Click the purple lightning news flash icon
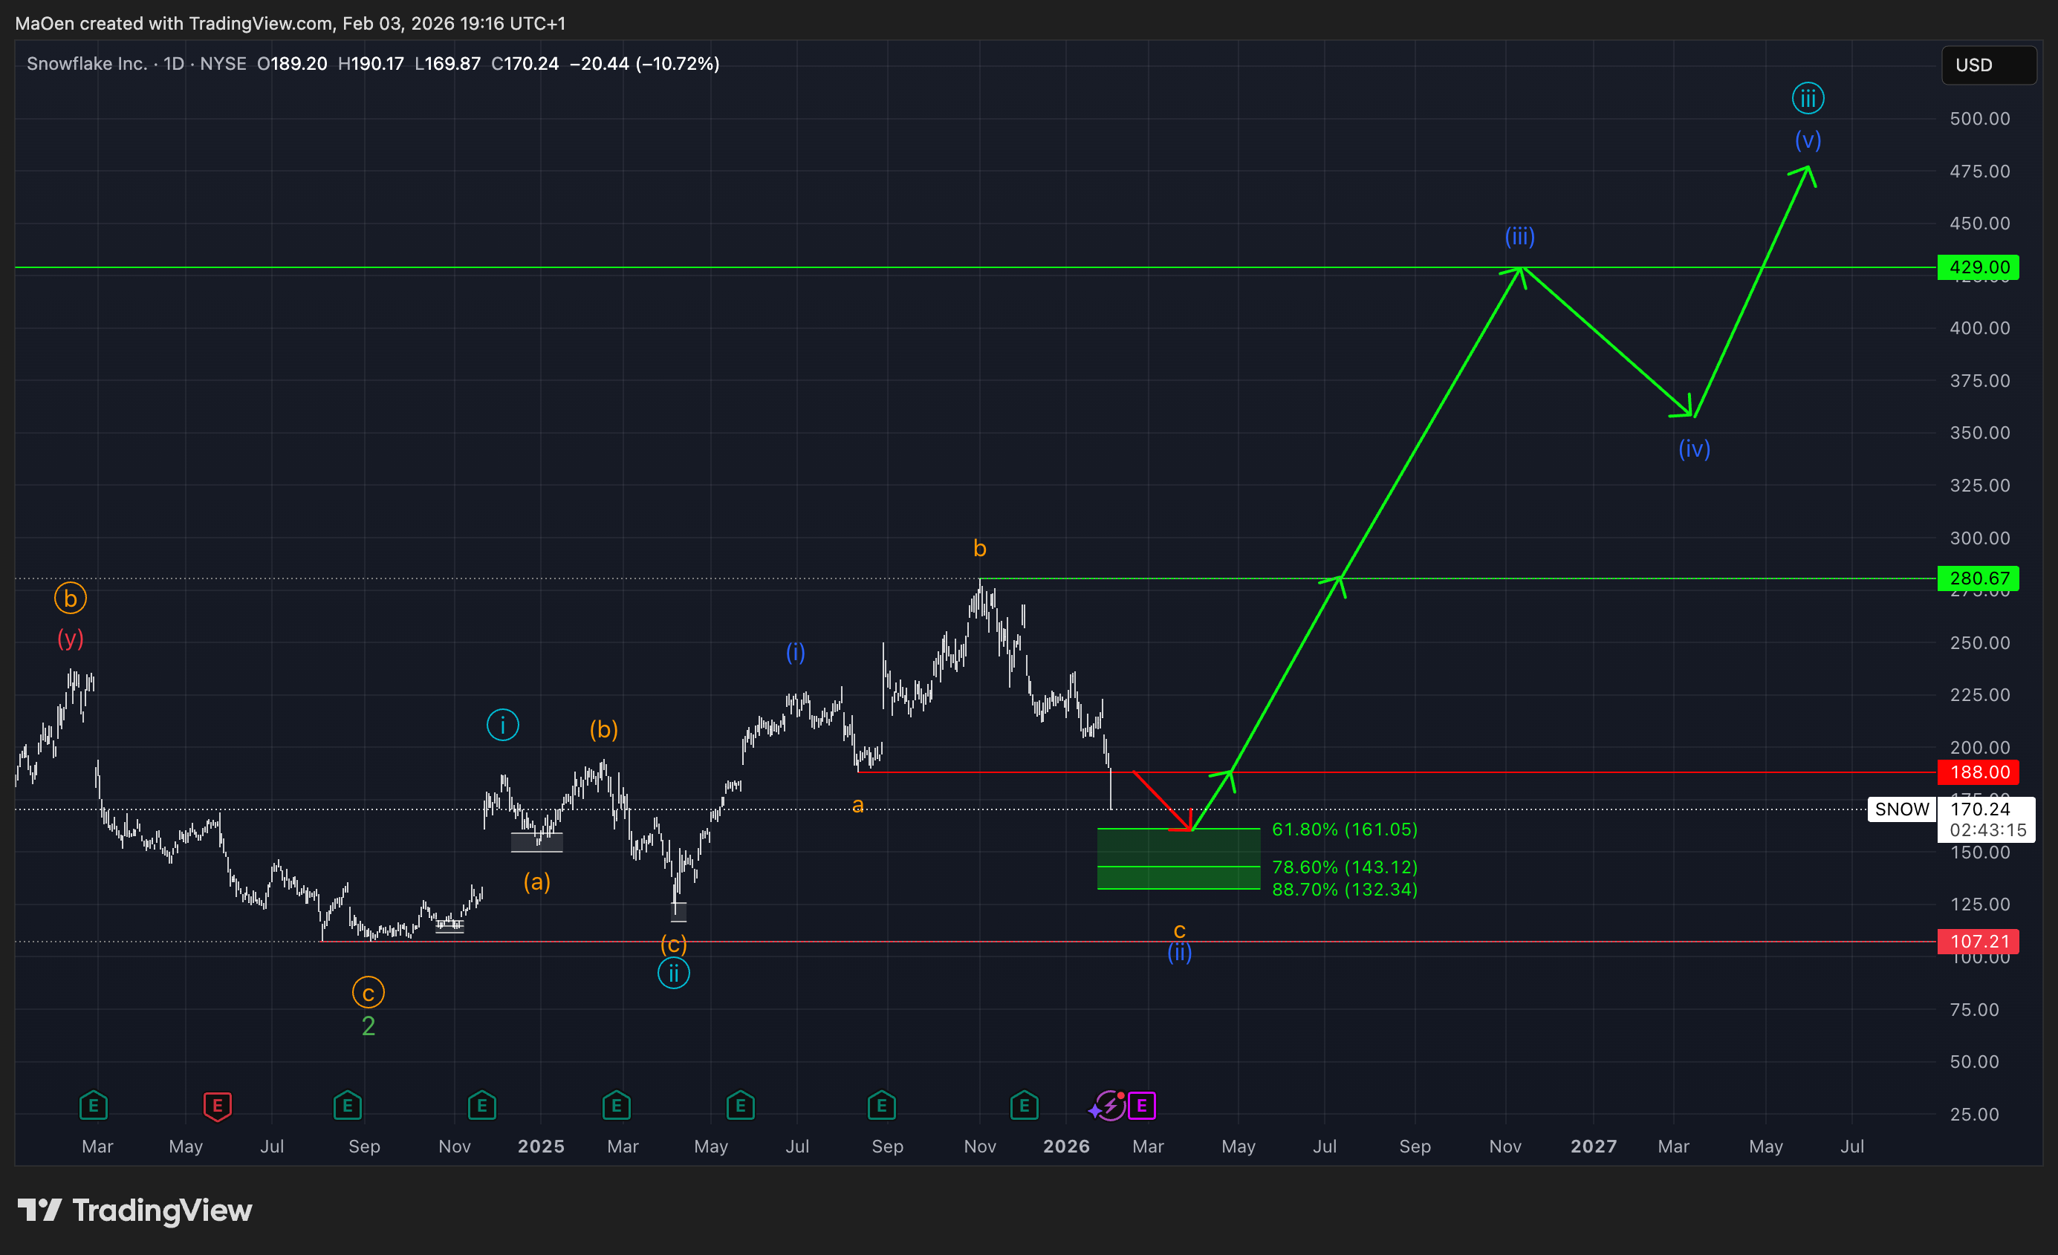The height and width of the screenshot is (1255, 2058). [x=1111, y=1106]
